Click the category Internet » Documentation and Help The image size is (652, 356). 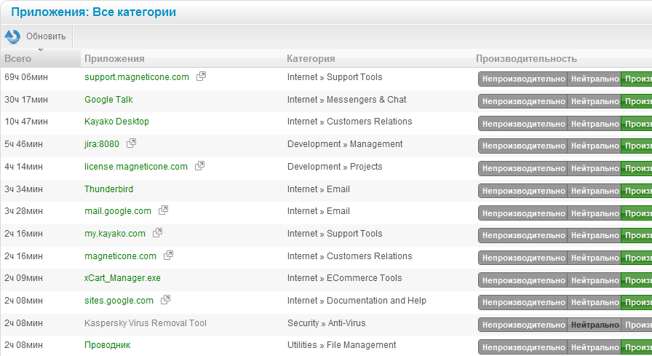pyautogui.click(x=357, y=300)
